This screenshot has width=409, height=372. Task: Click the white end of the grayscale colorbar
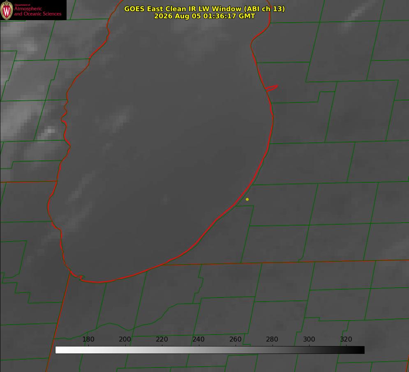59,350
